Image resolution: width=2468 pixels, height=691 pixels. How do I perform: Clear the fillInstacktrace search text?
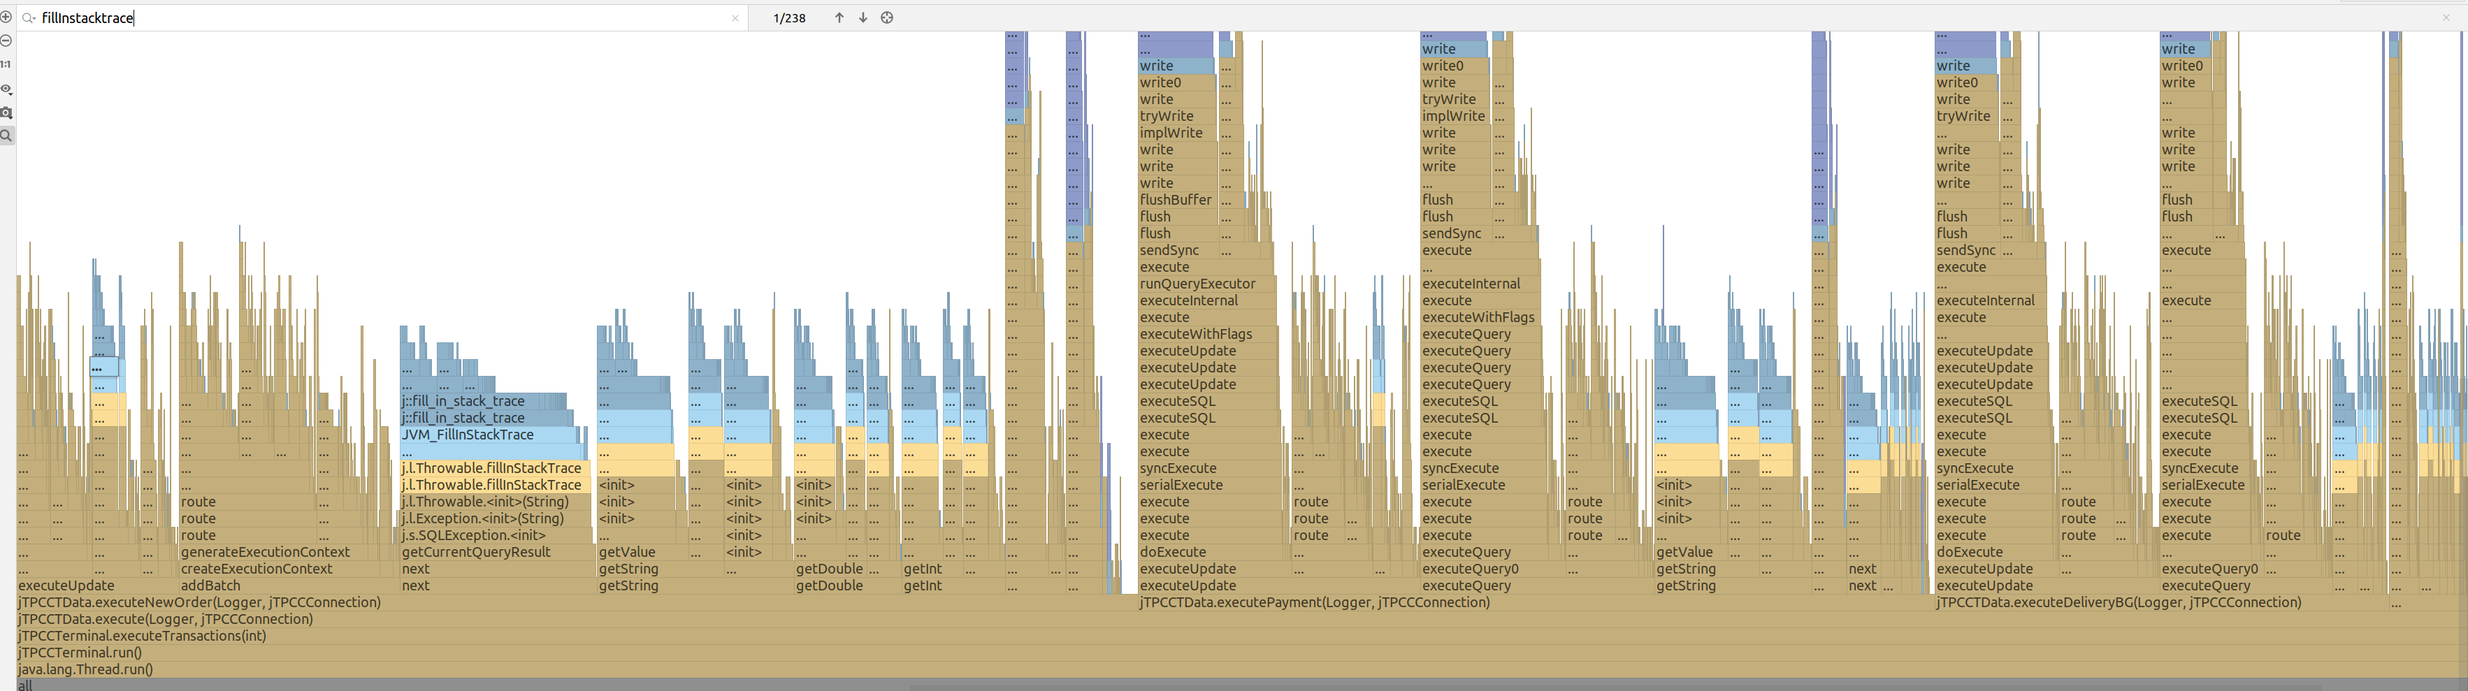point(735,18)
